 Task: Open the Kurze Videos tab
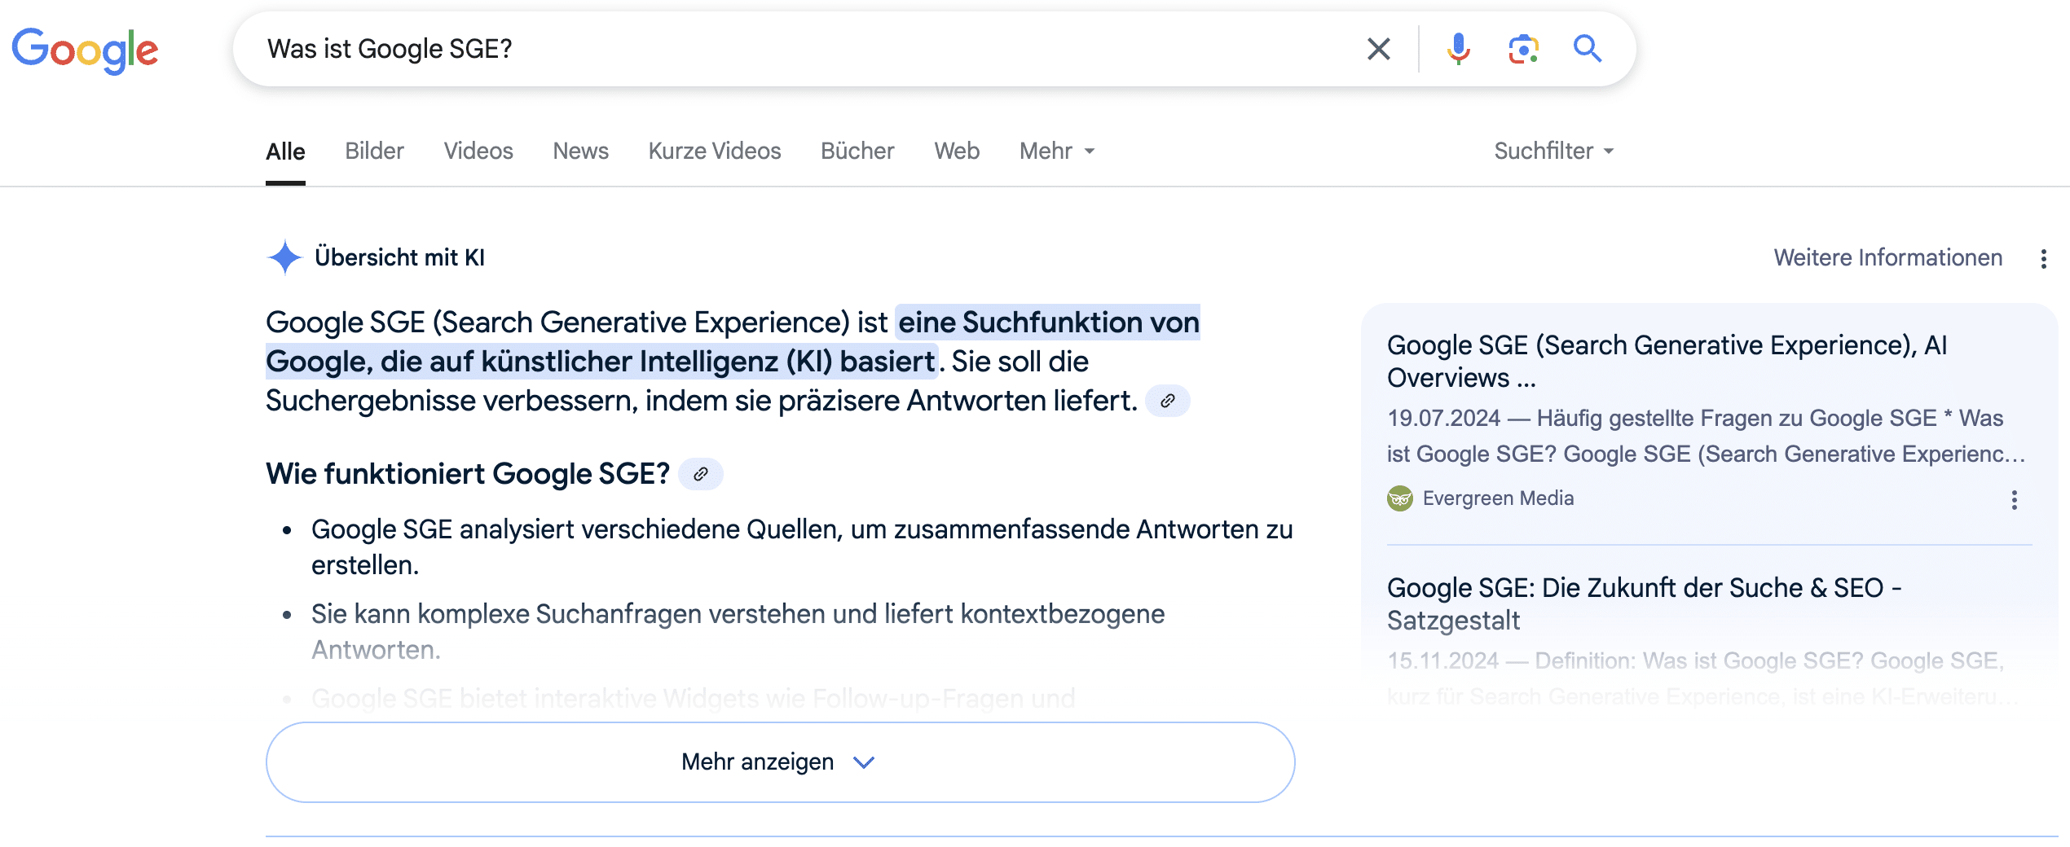click(715, 151)
